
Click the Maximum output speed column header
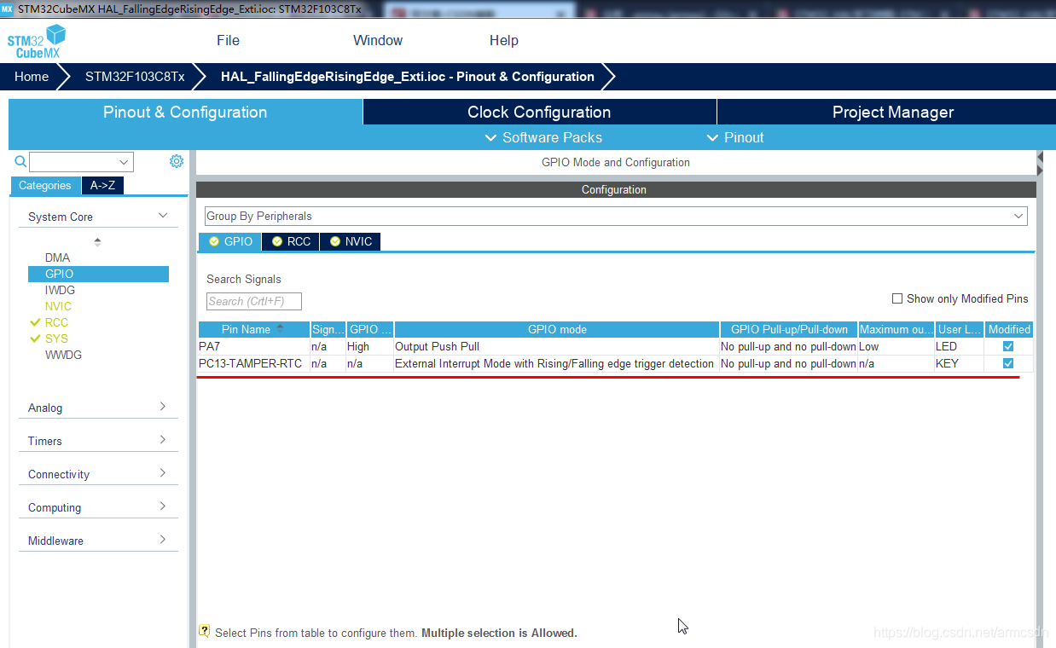(x=896, y=329)
